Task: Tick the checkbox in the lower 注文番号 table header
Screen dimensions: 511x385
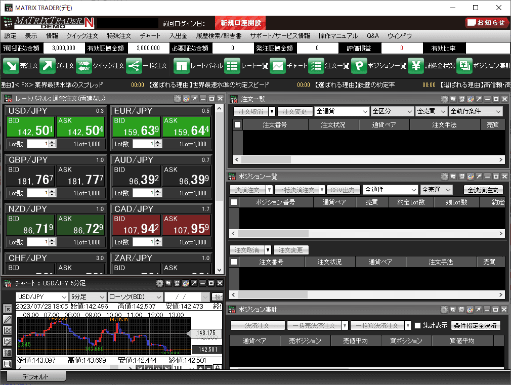Action: (234, 262)
